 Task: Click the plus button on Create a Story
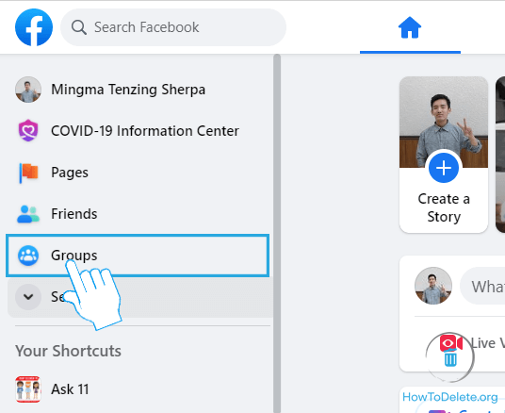444,168
